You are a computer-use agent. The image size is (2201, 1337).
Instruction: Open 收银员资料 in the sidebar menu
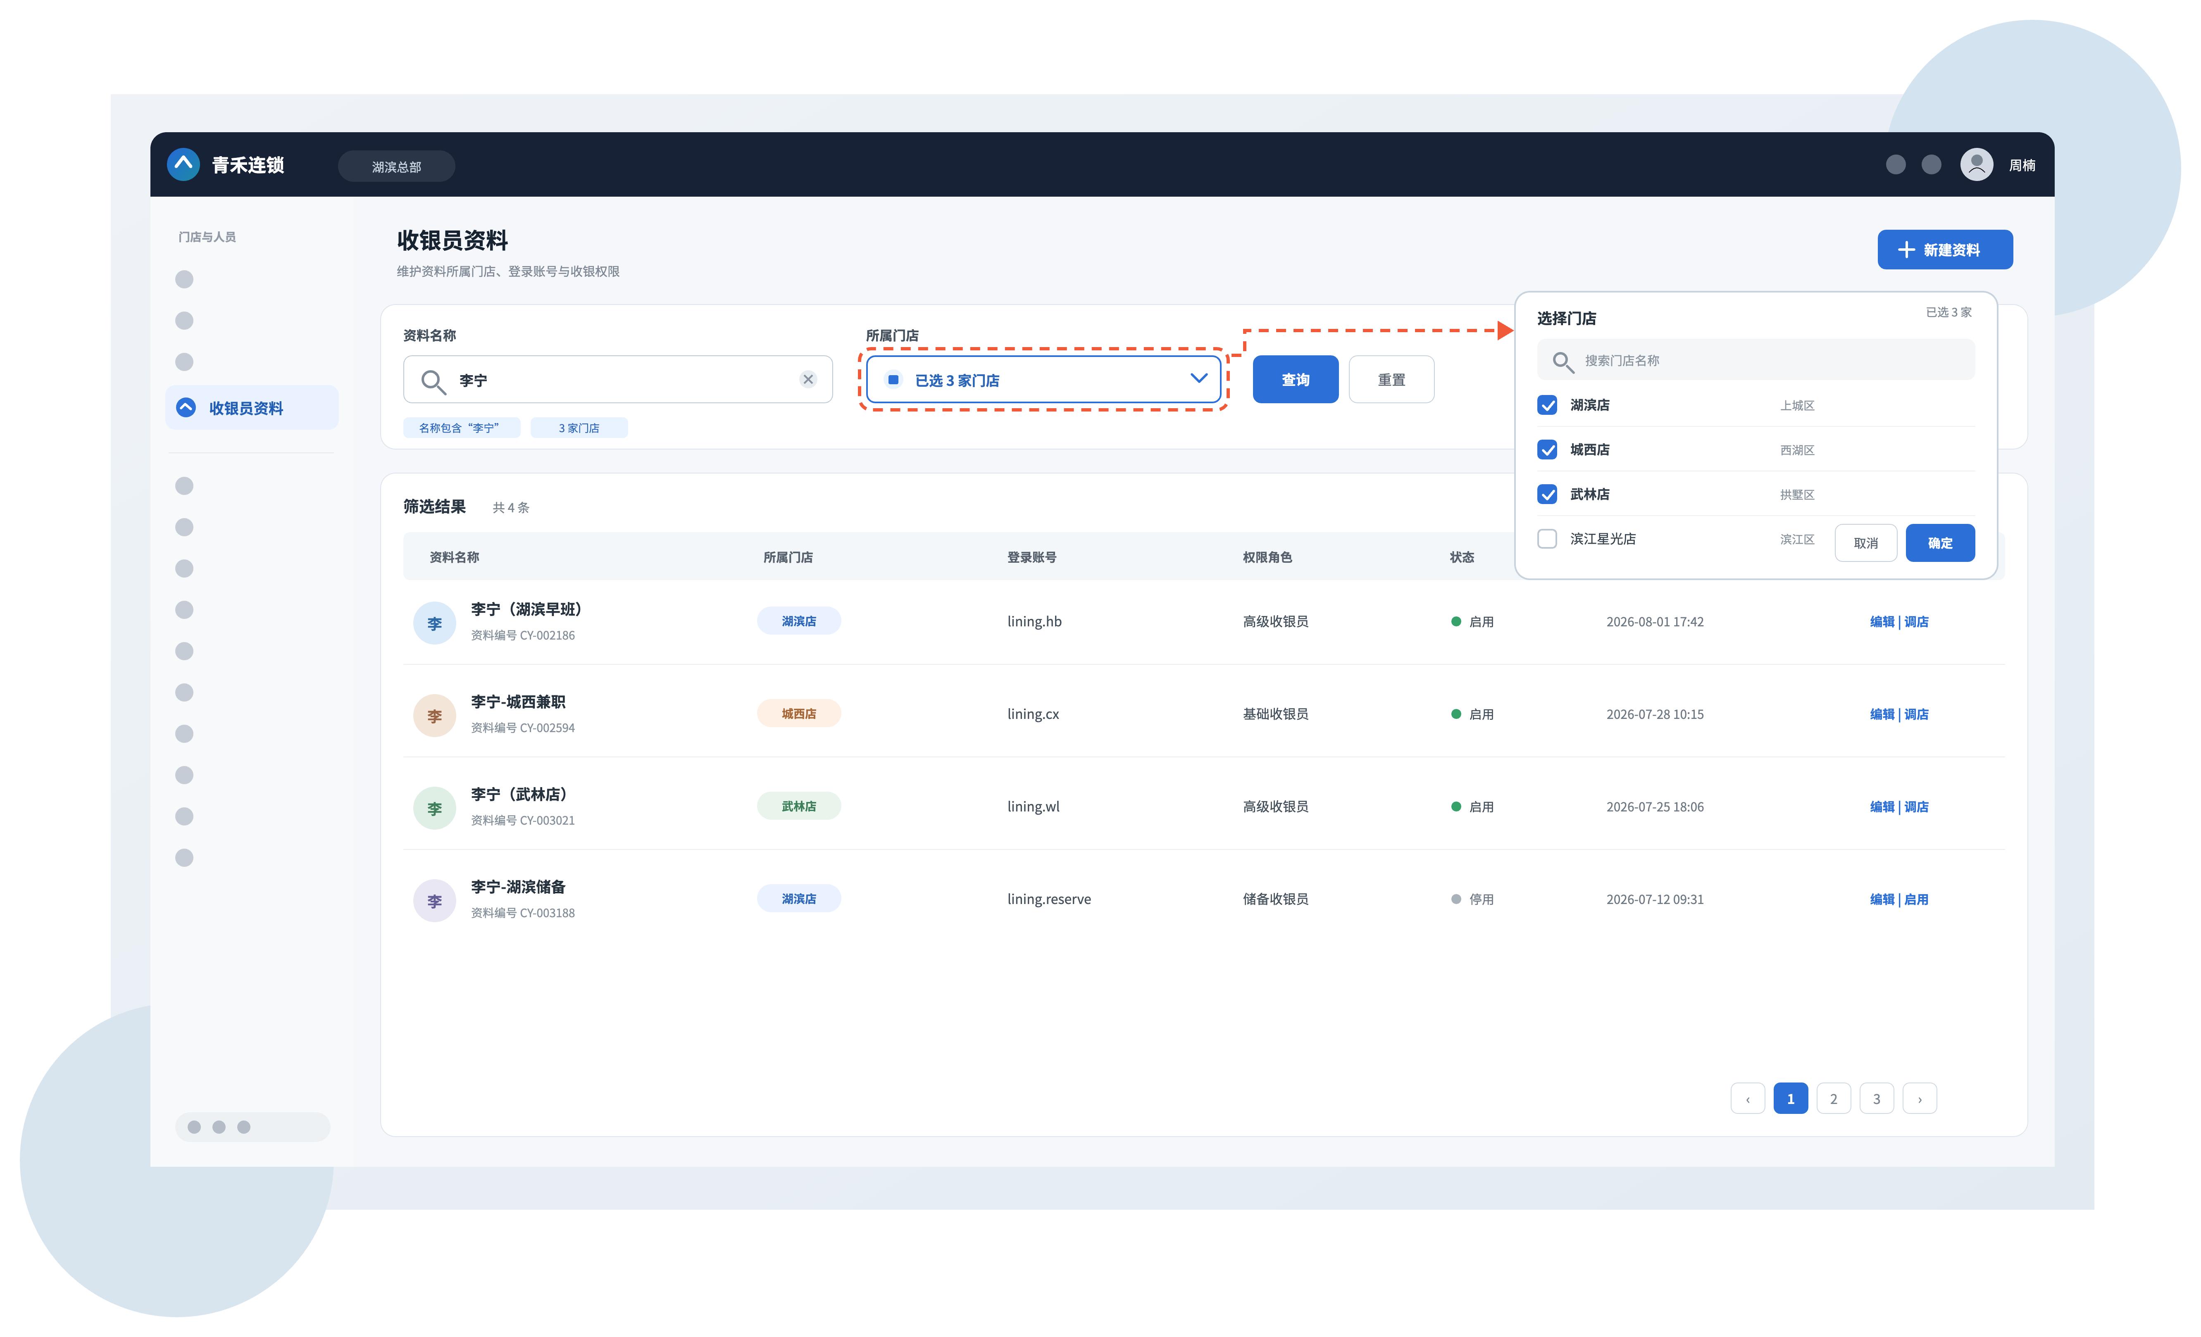click(x=252, y=407)
